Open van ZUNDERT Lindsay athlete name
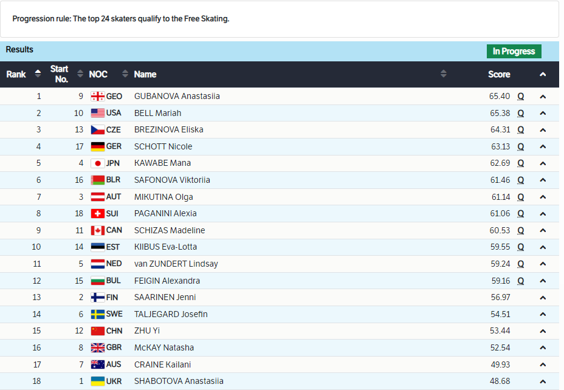564x390 pixels. click(176, 264)
